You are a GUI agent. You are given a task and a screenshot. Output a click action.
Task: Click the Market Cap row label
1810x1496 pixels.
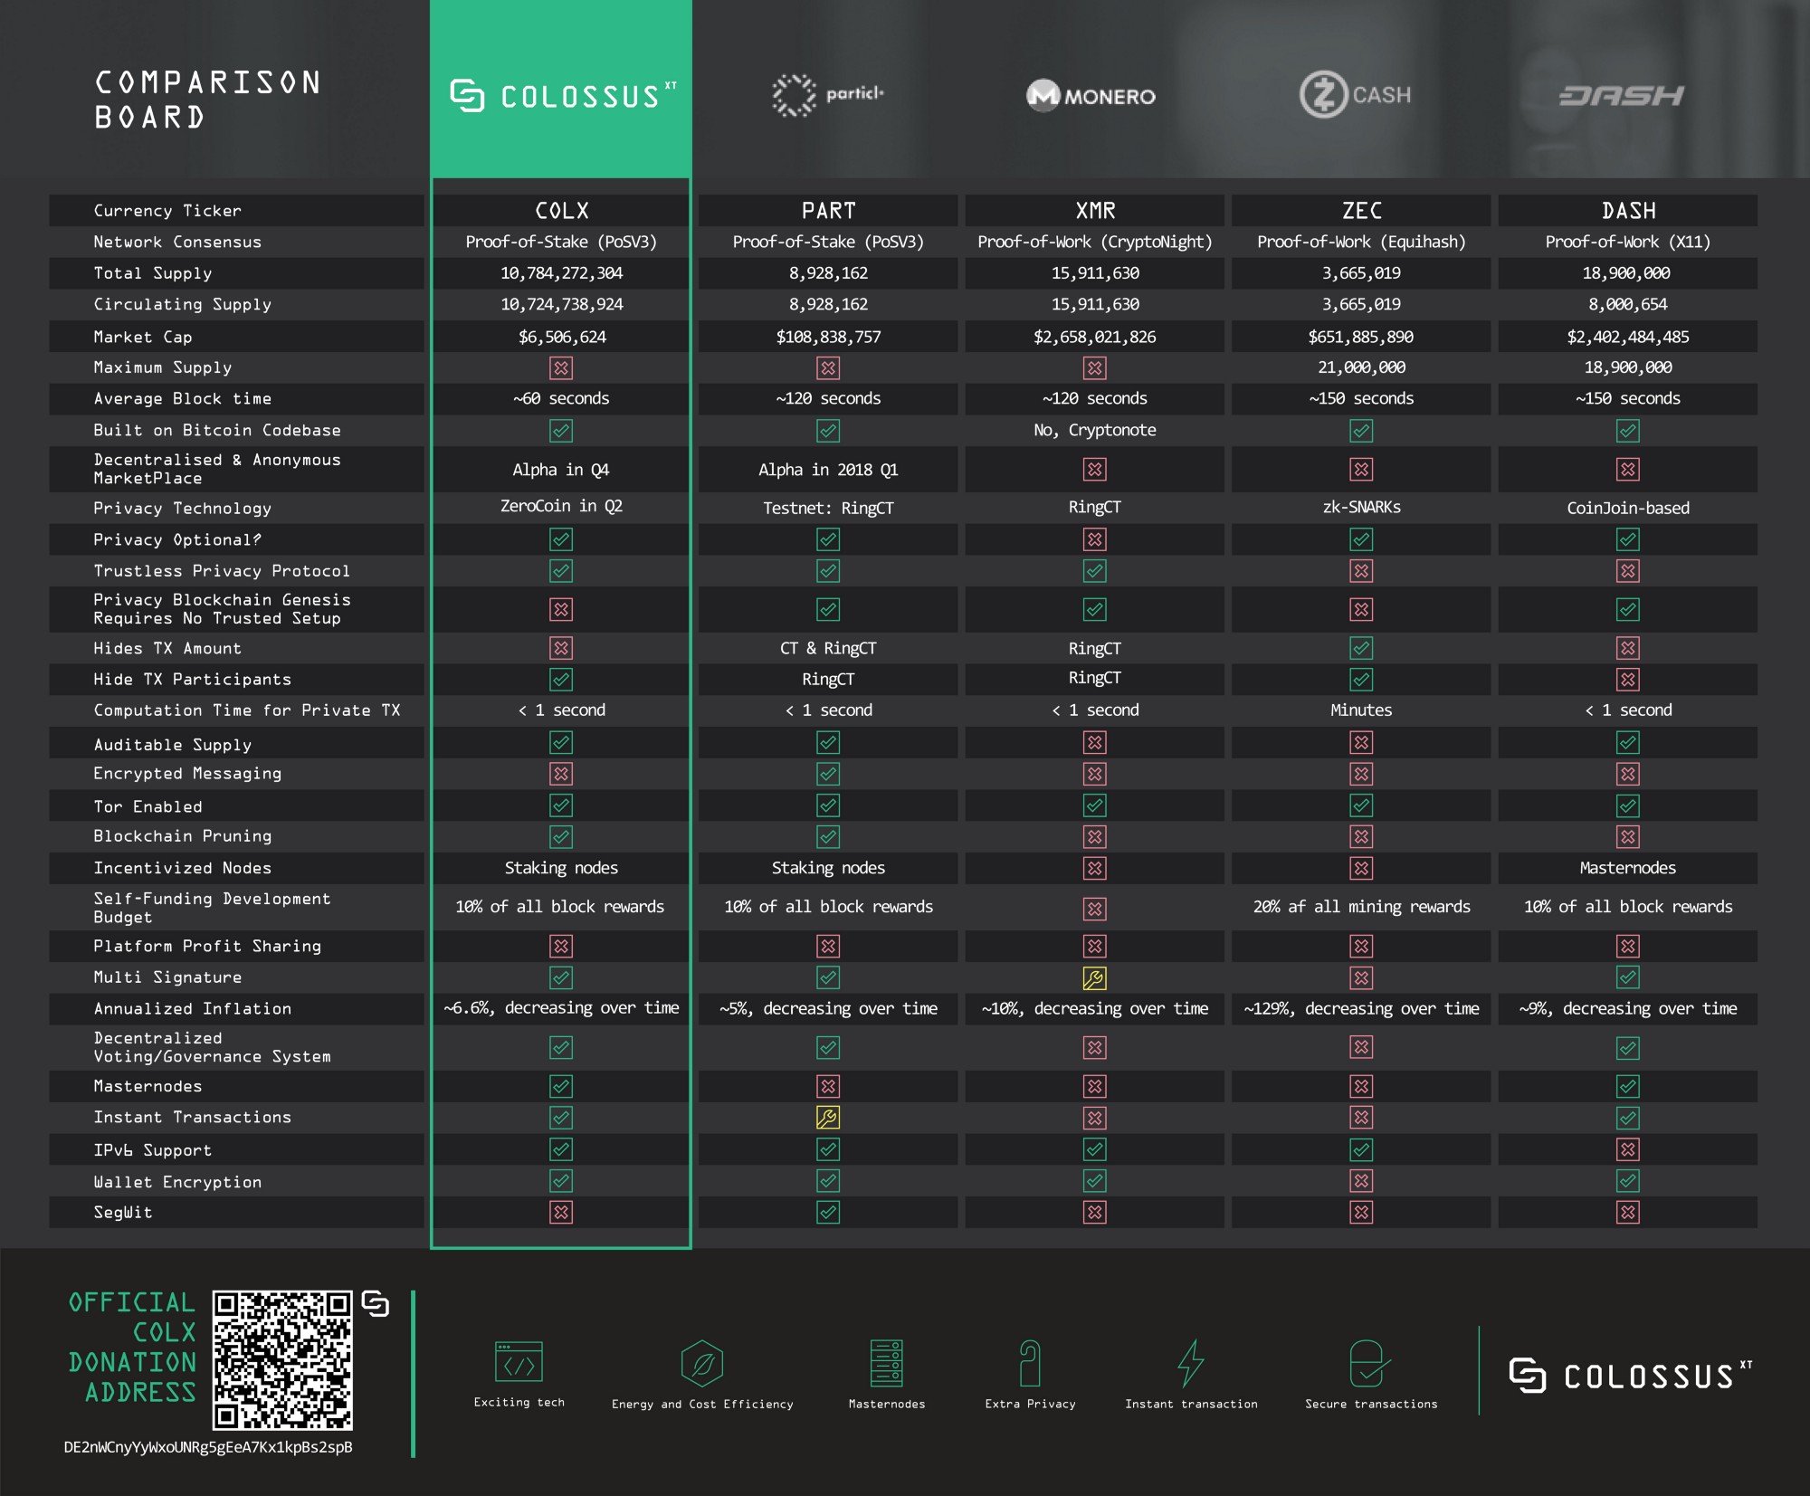143,337
